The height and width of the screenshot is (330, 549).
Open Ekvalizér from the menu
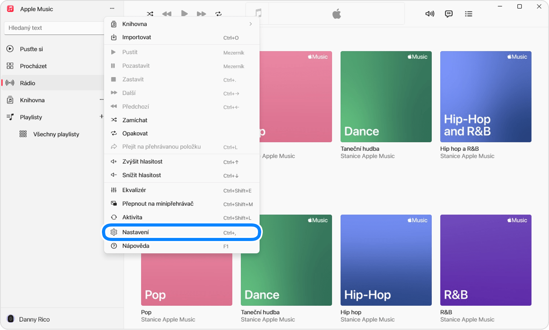tap(182, 190)
